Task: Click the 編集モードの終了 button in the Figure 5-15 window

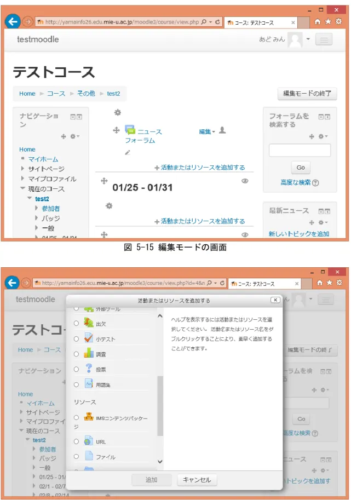Action: click(x=307, y=94)
